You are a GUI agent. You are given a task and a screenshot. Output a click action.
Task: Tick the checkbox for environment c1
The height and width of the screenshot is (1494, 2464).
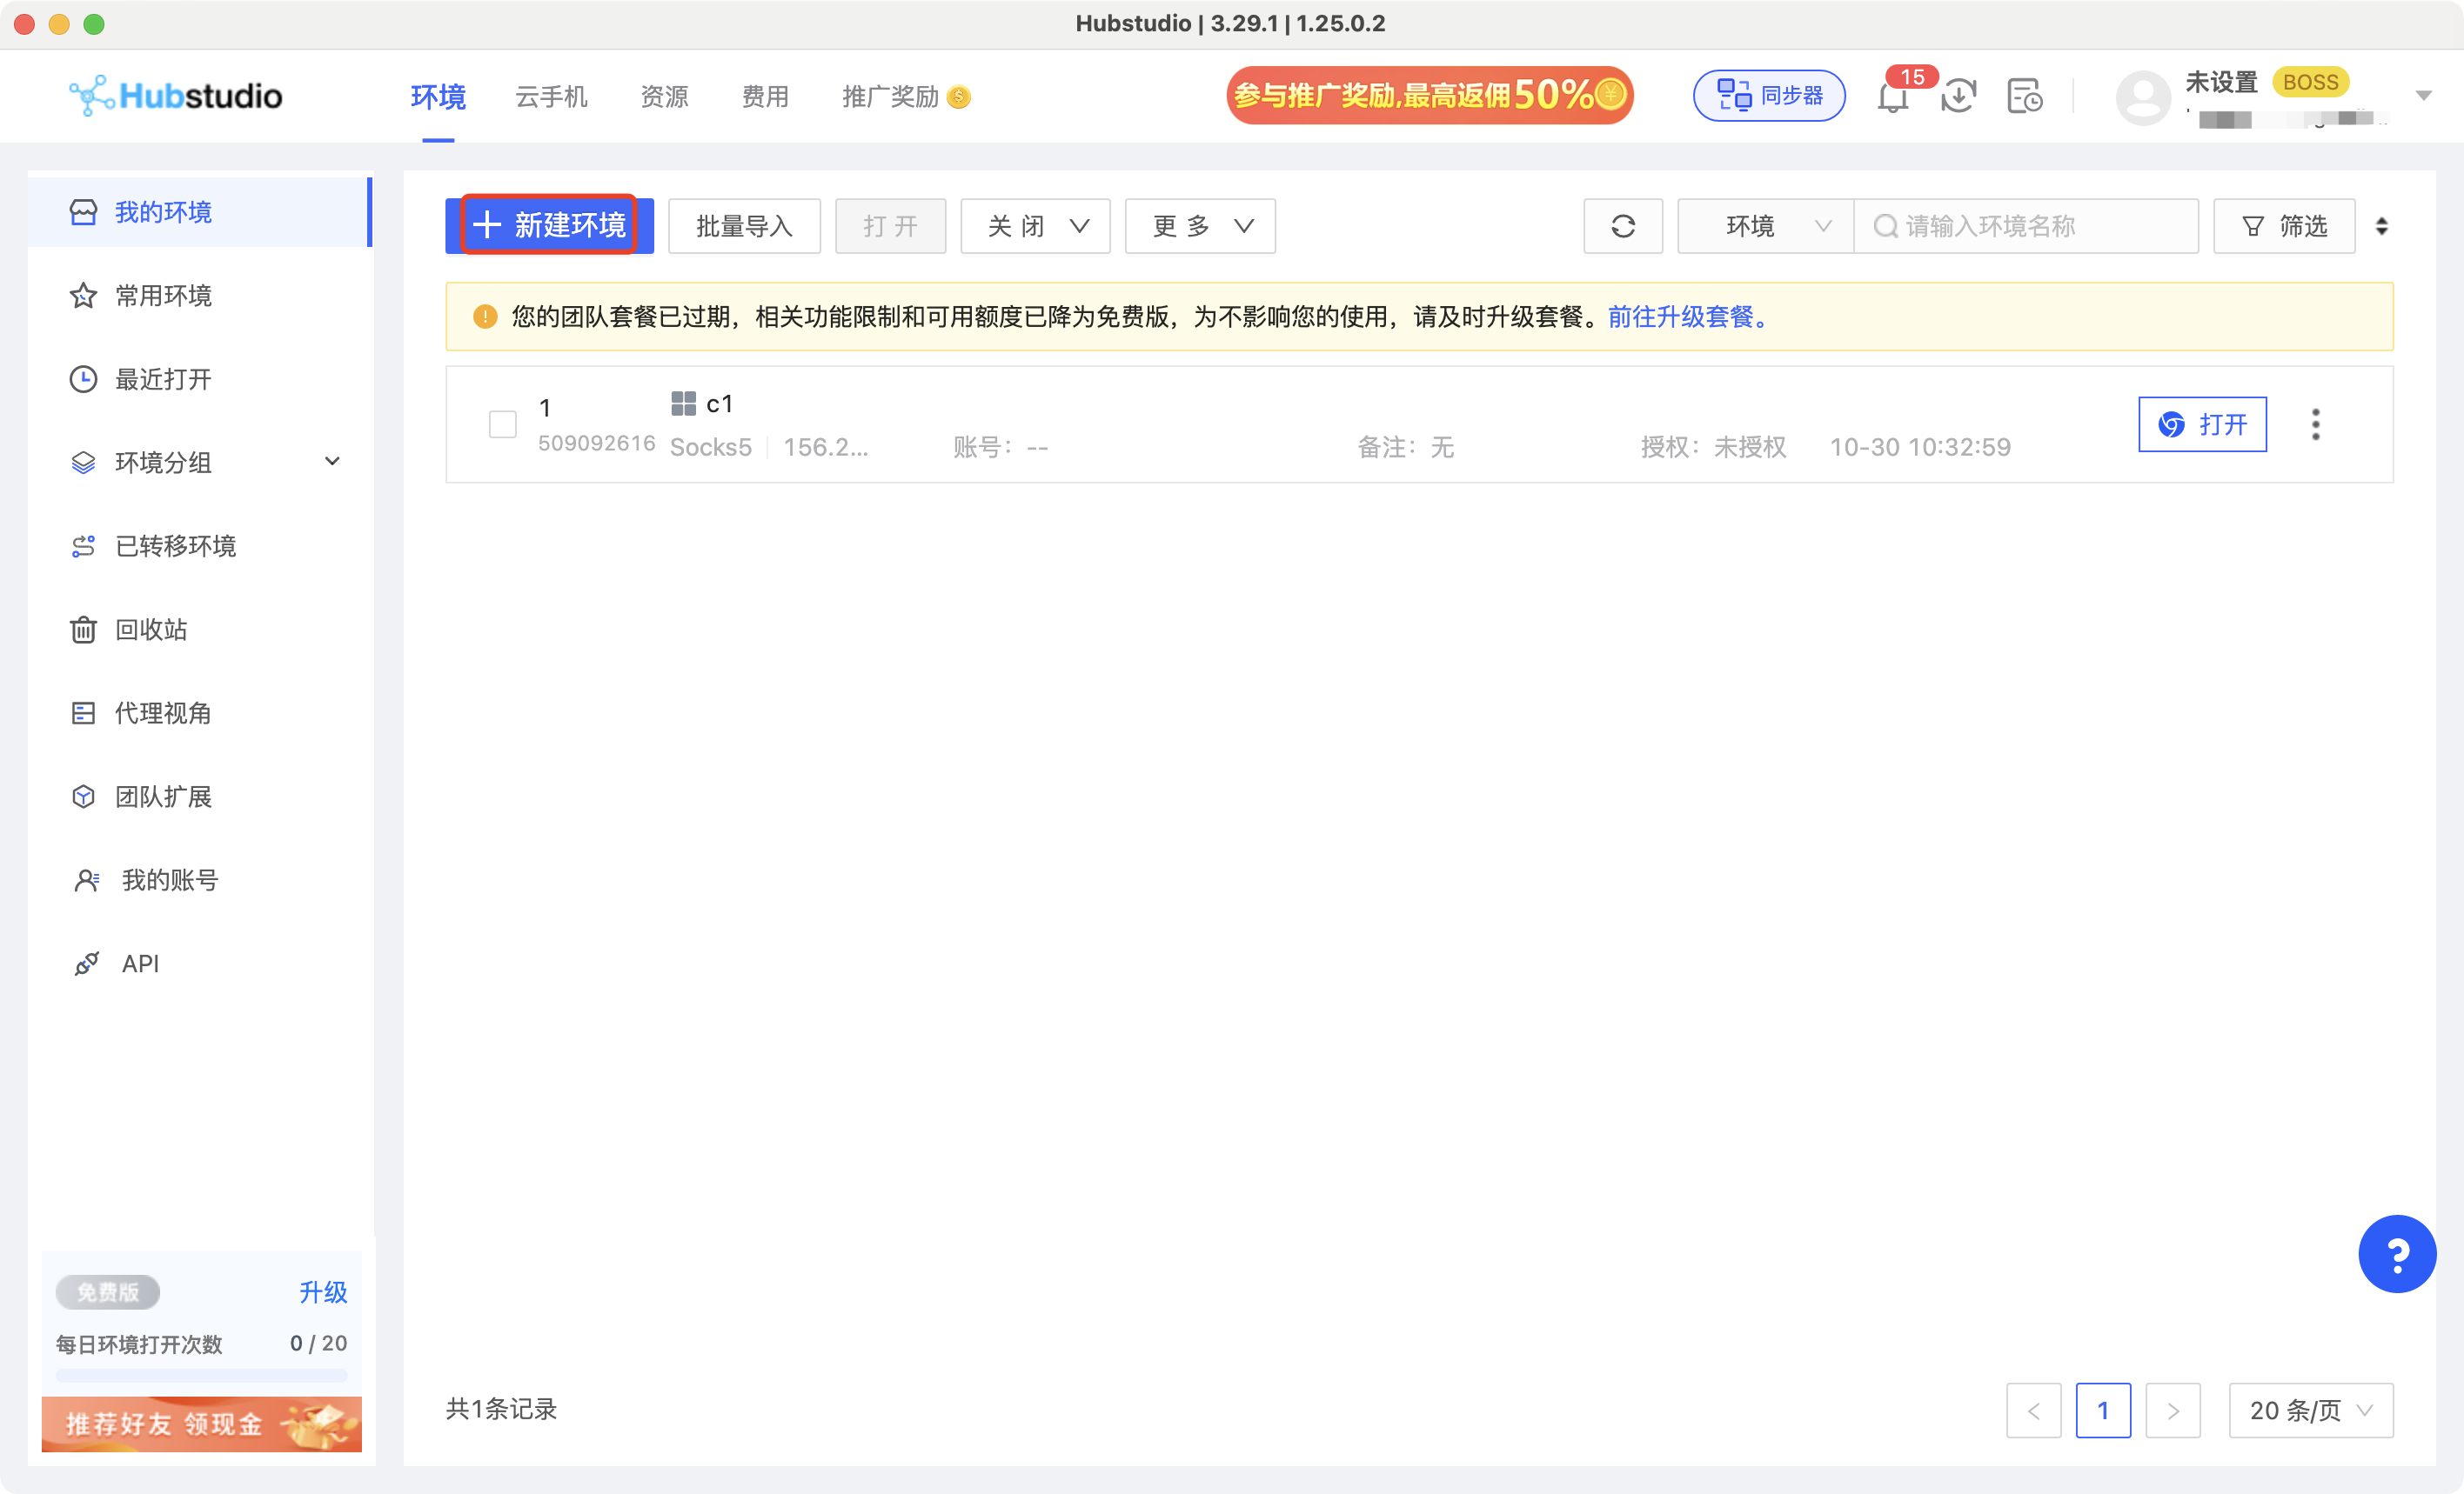[x=503, y=424]
